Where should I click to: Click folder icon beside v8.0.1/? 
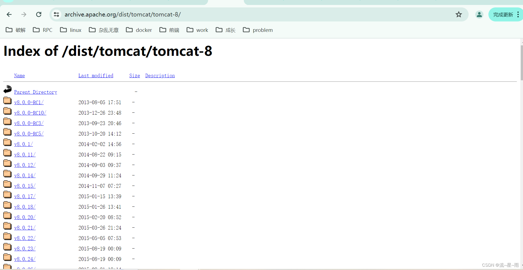pyautogui.click(x=7, y=142)
